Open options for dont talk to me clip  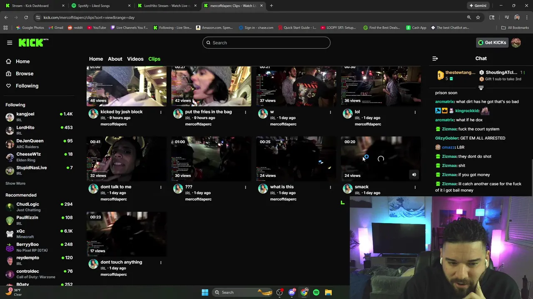pyautogui.click(x=161, y=187)
